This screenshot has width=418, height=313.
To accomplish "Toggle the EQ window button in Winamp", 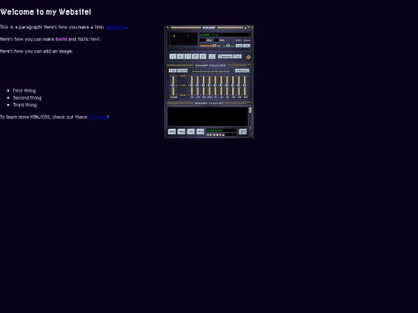I will [x=239, y=46].
